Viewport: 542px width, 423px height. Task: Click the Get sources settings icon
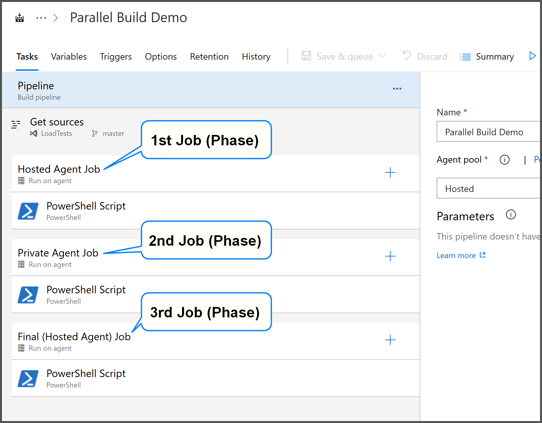pyautogui.click(x=15, y=124)
